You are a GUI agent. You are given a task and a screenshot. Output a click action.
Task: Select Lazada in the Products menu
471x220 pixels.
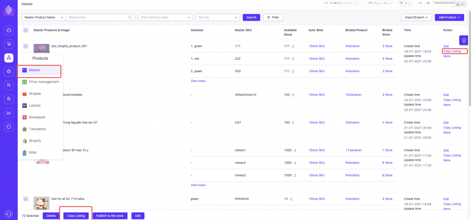click(40, 106)
